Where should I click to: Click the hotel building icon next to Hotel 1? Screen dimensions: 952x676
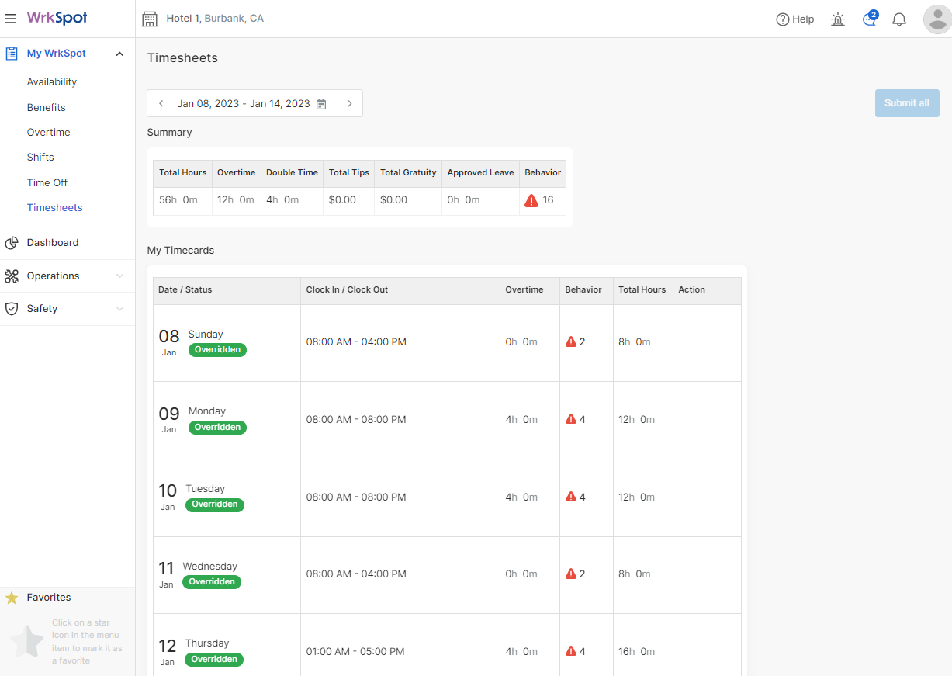click(150, 18)
